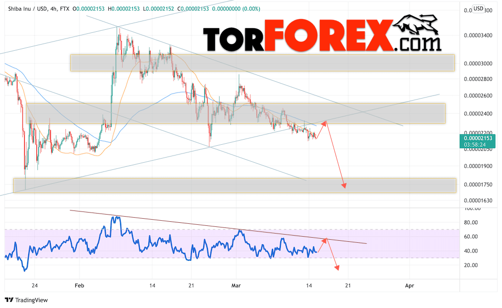502x308 pixels.
Task: Click the 40.00 RSI axis label
Action: click(471, 251)
